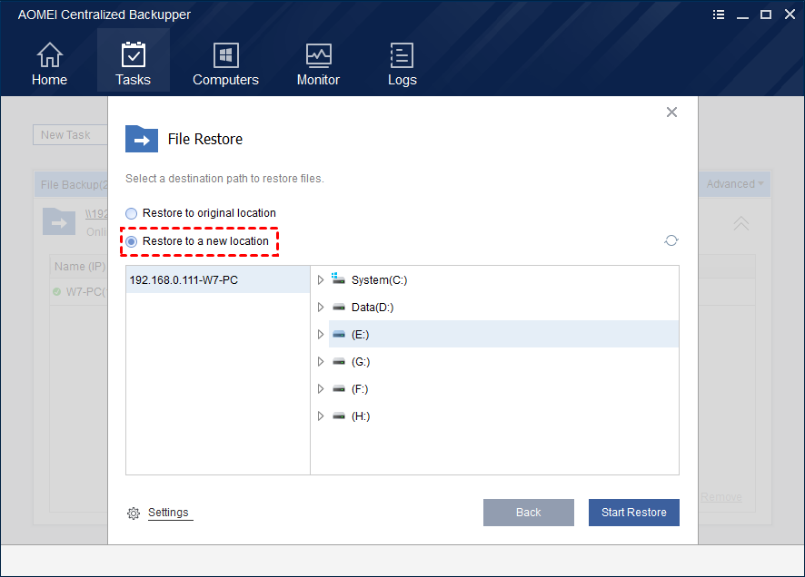Click the (F:) drive icon

pos(339,389)
